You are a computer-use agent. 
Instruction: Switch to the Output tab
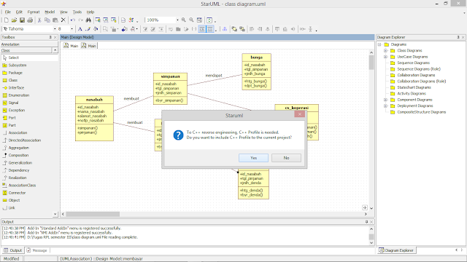[x=13, y=250]
